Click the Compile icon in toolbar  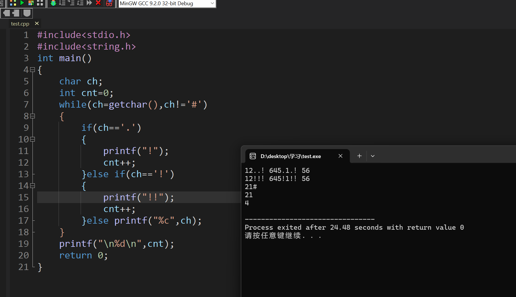[13, 3]
